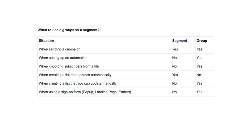
Task: Click the 'When setting up an automation' text
Action: pos(63,58)
